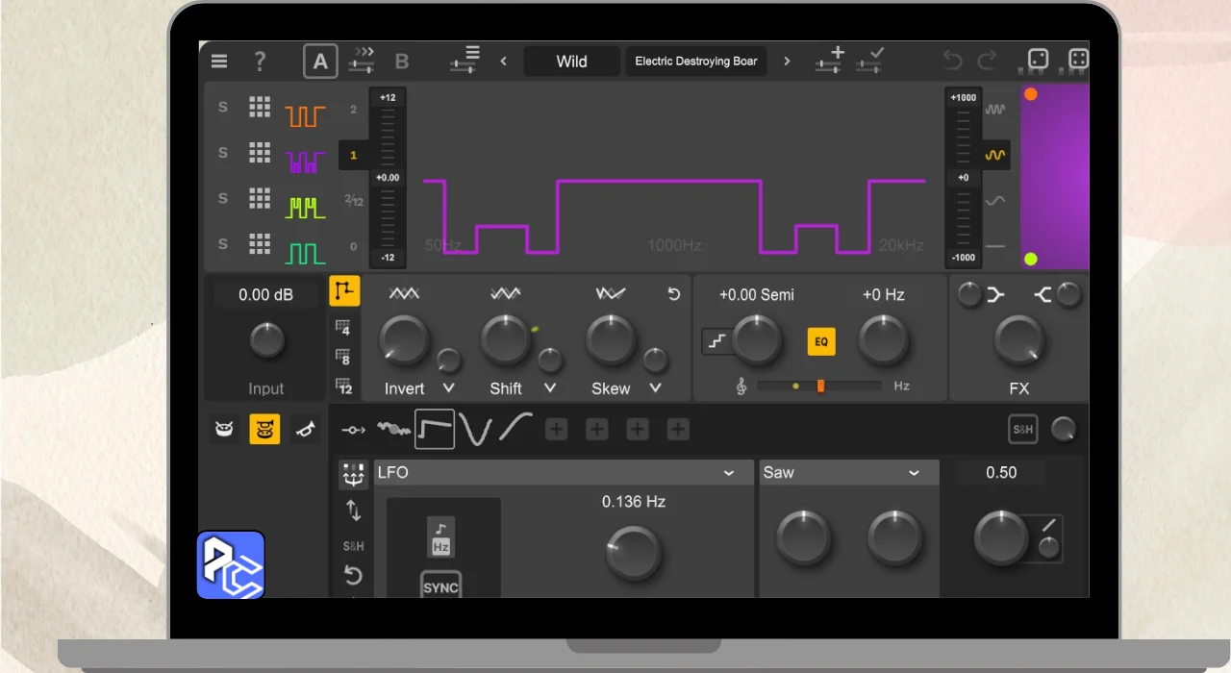Select the orange comb filter waveform

tap(305, 116)
